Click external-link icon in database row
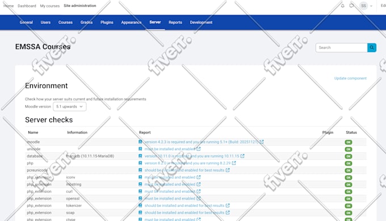This screenshot has width=386, height=221. coord(242,156)
